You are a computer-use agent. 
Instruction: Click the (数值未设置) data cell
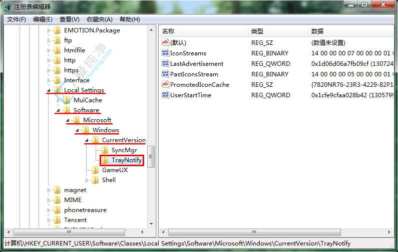pyautogui.click(x=328, y=42)
